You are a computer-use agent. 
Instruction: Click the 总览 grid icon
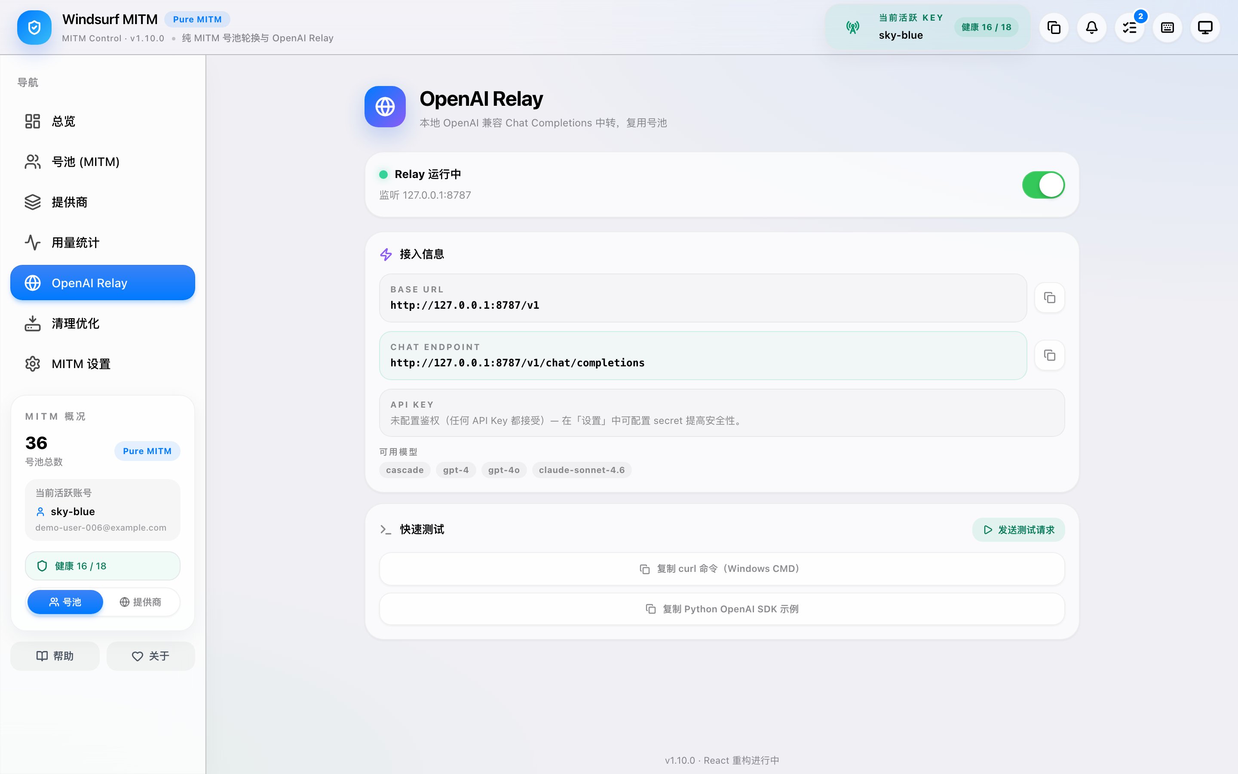click(33, 121)
